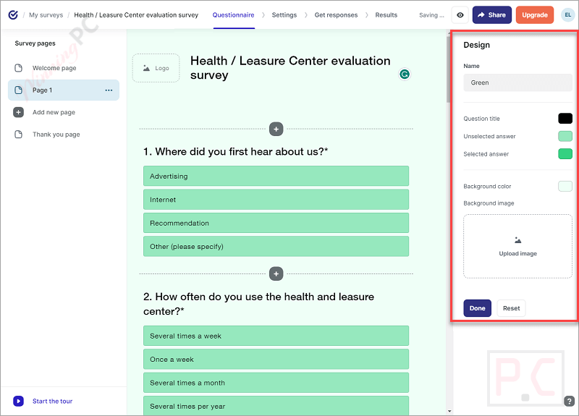The width and height of the screenshot is (579, 416).
Task: Click the survey title heading
Action: click(x=290, y=67)
